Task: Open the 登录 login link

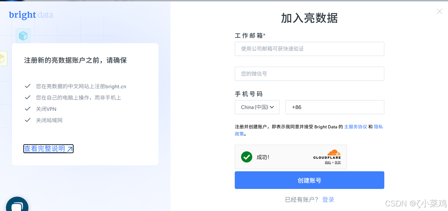Action: 328,200
